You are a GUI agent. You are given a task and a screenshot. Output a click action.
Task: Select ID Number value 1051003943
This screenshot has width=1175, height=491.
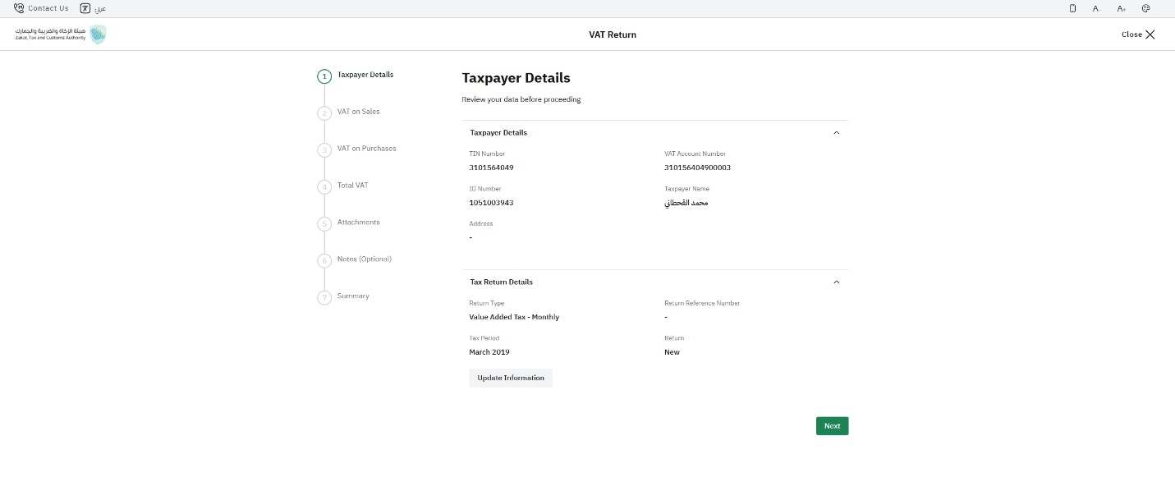point(491,203)
